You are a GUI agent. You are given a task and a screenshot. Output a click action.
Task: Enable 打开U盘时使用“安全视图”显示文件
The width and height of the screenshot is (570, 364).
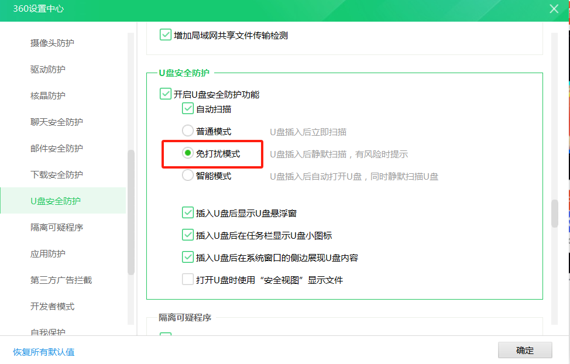pyautogui.click(x=188, y=279)
